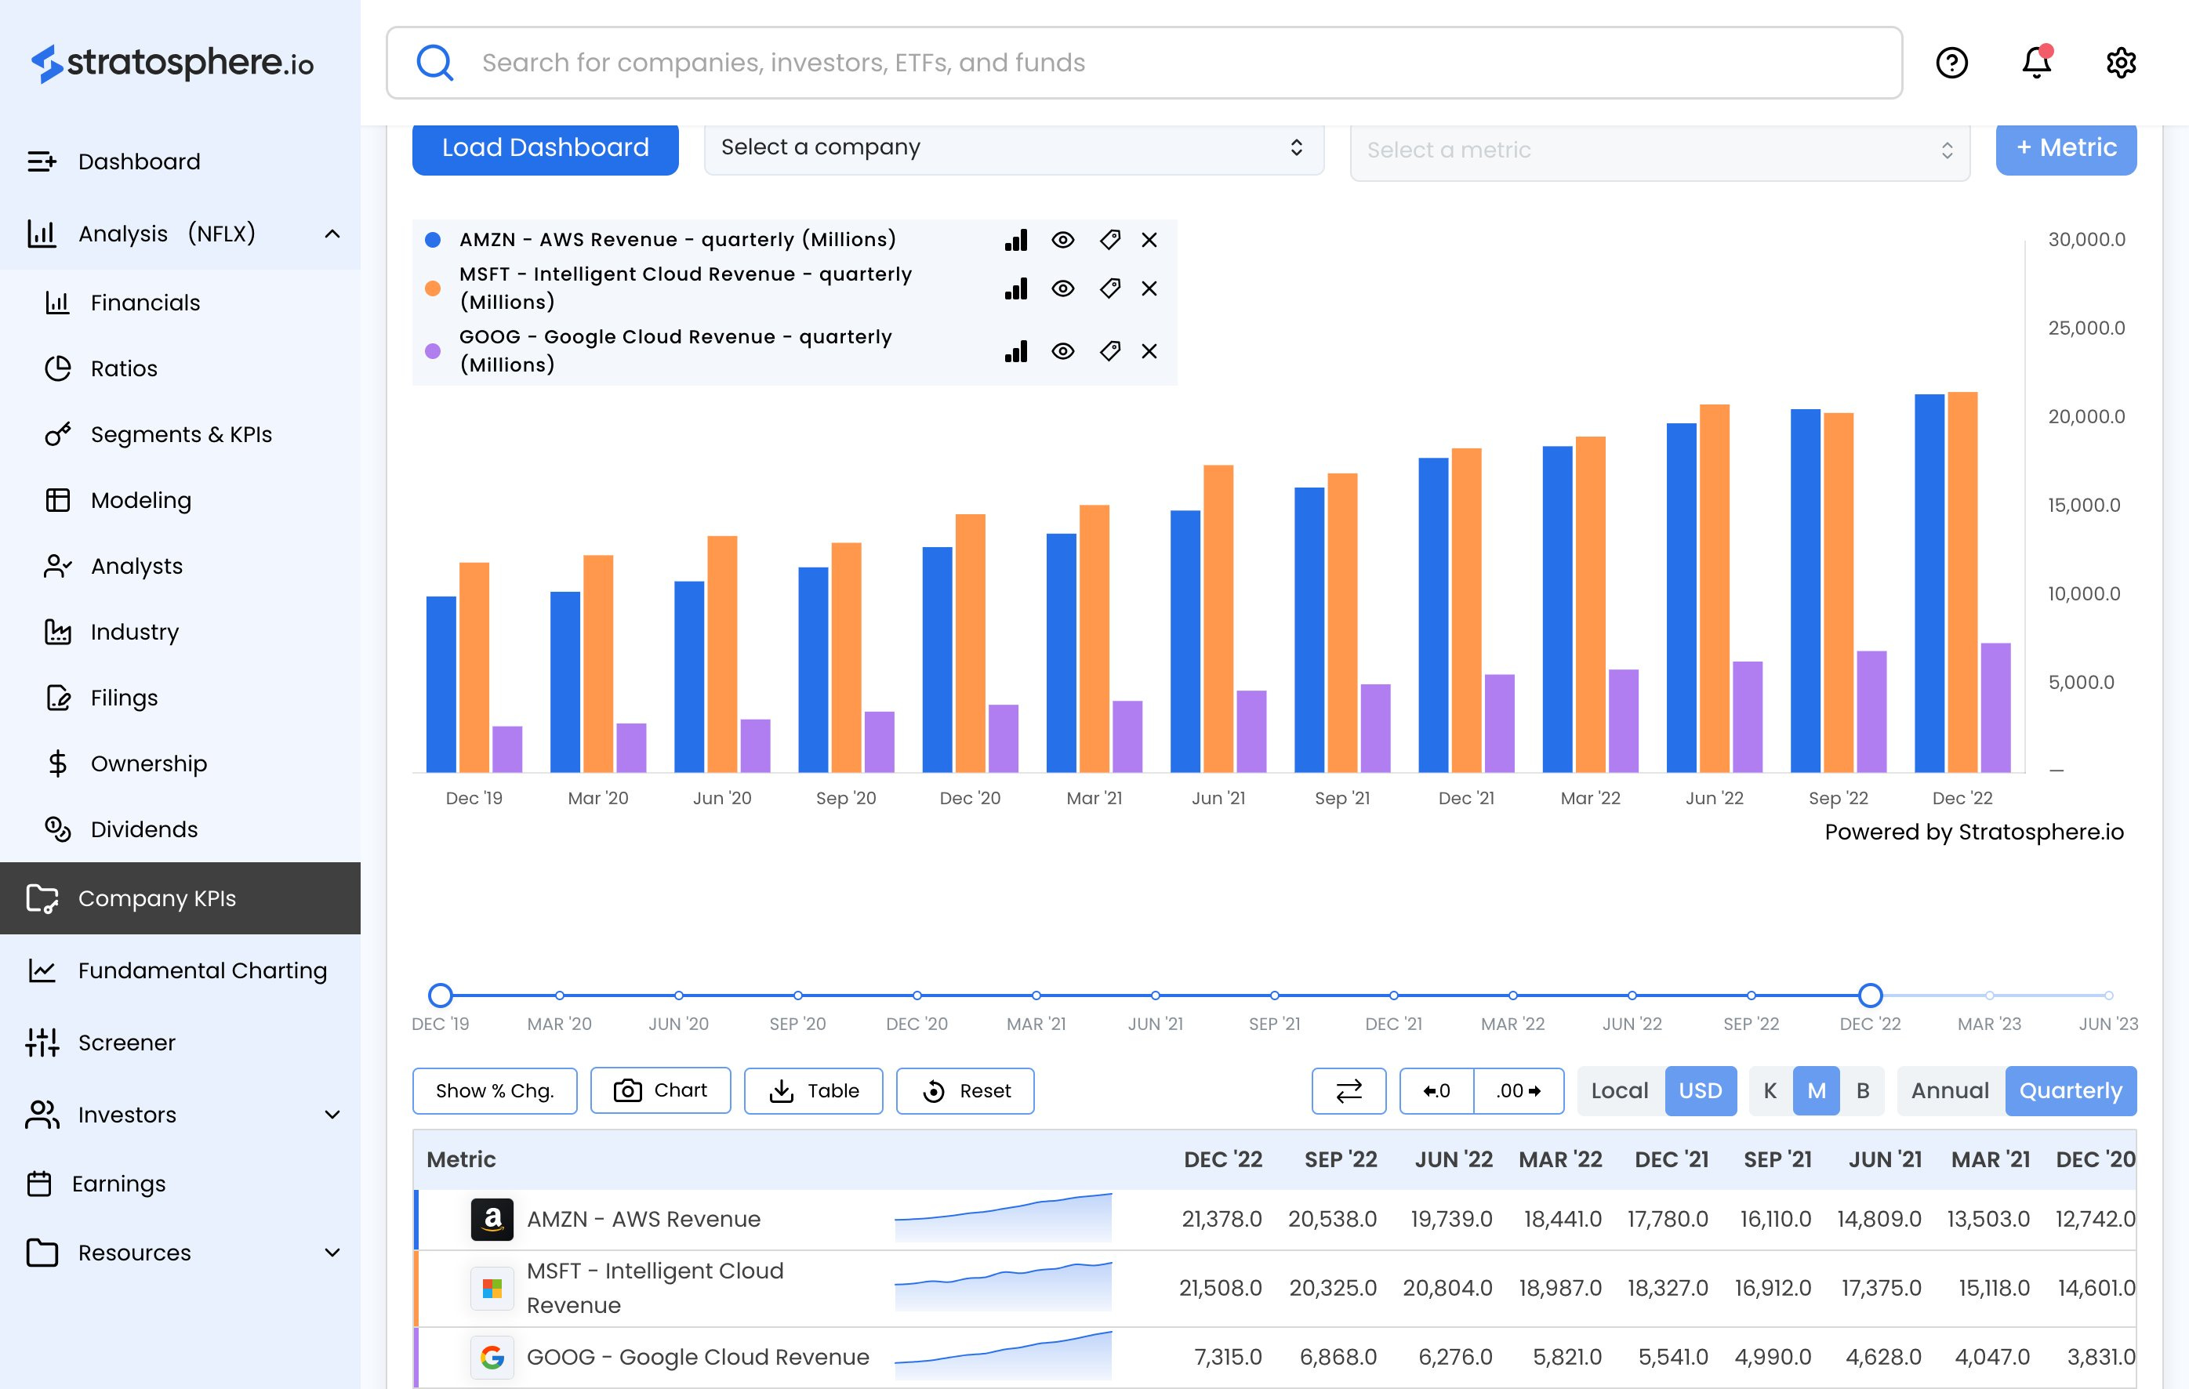
Task: Switch currency to USD
Action: pos(1700,1091)
